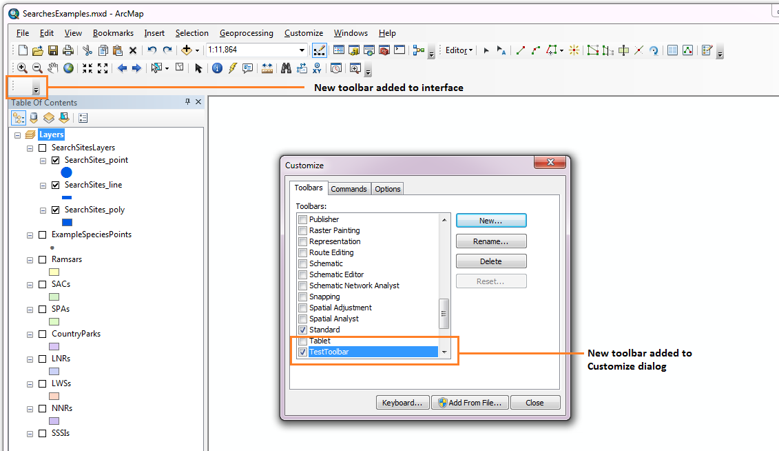
Task: Click the SearchSites_point blue circle symbol
Action: tap(67, 172)
